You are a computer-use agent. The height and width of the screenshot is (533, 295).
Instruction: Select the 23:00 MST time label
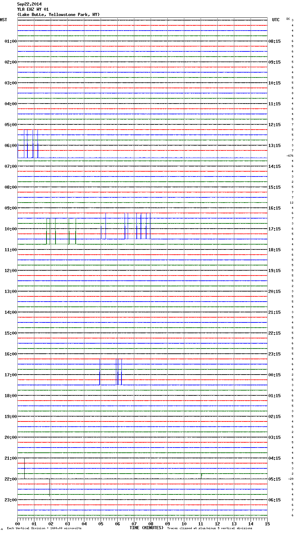coord(11,500)
